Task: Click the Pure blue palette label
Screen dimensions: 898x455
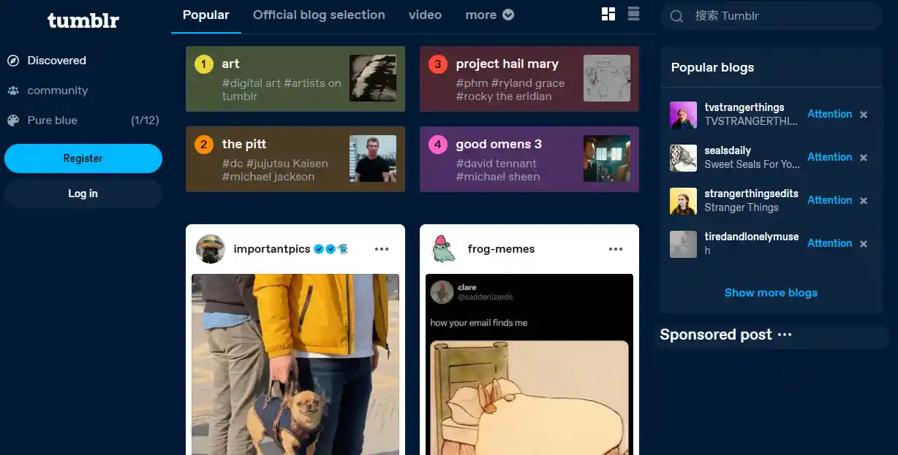Action: coord(52,121)
